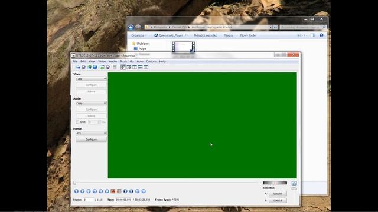The height and width of the screenshot is (212, 378).
Task: Toggle the audio mute speaker icon
Action: [x=294, y=183]
